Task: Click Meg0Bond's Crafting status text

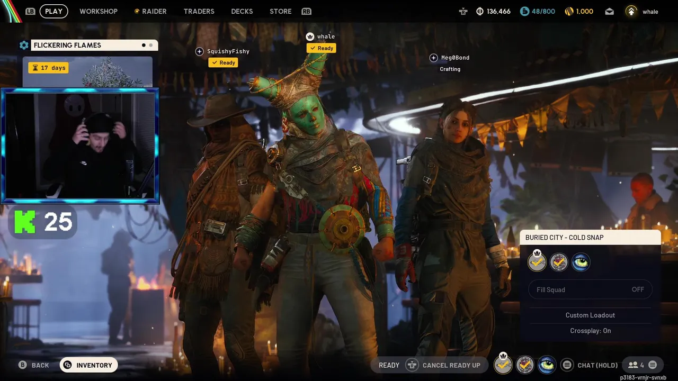Action: [x=450, y=69]
